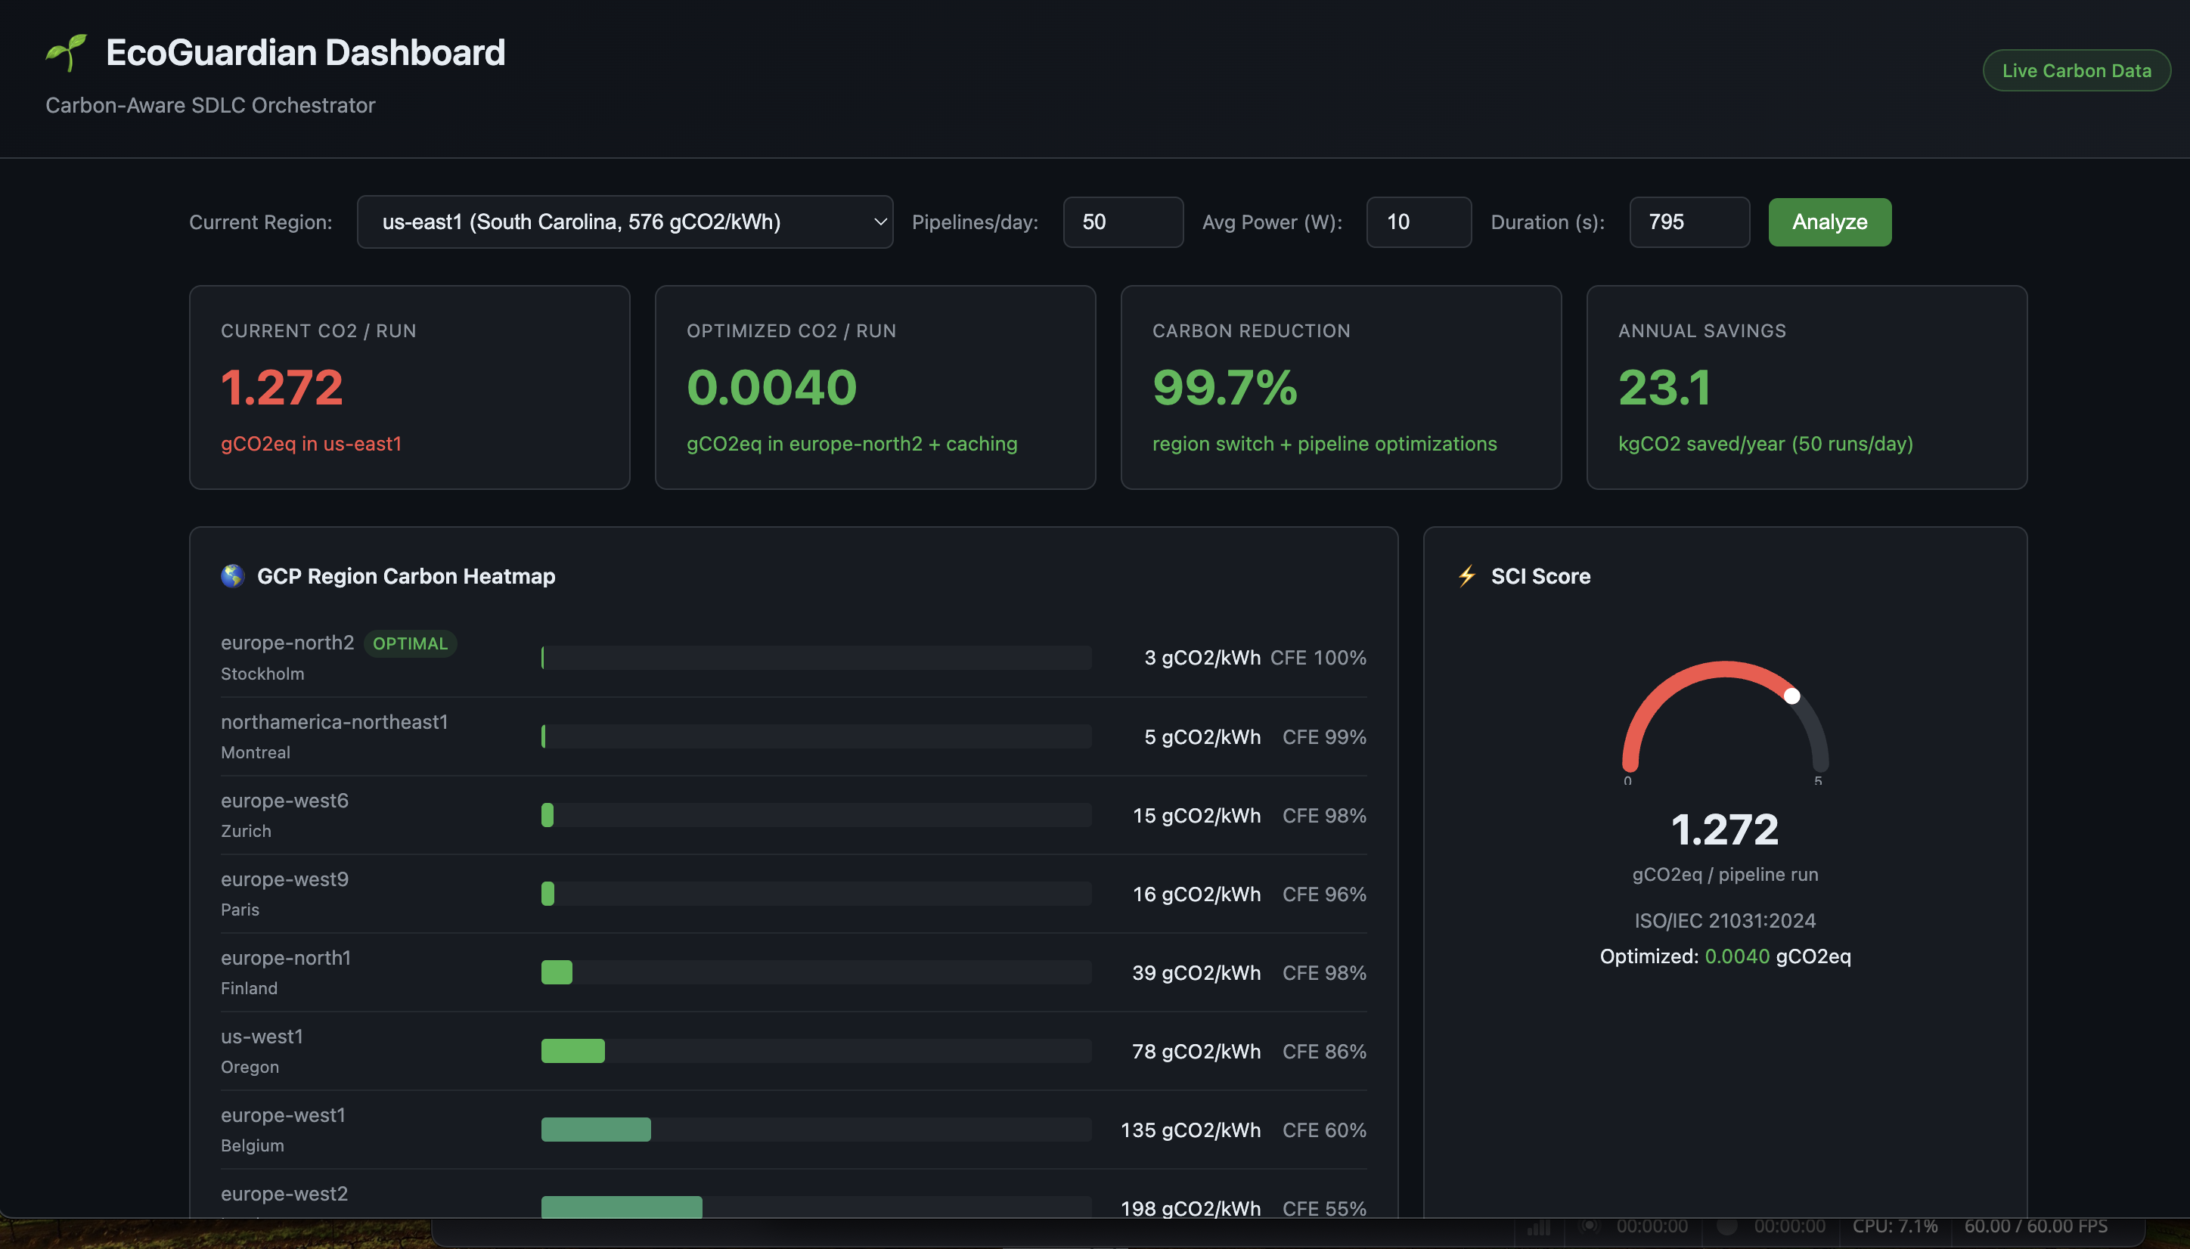
Task: Click the us-west1 Oregon carbon intensity bar
Action: 573,1051
